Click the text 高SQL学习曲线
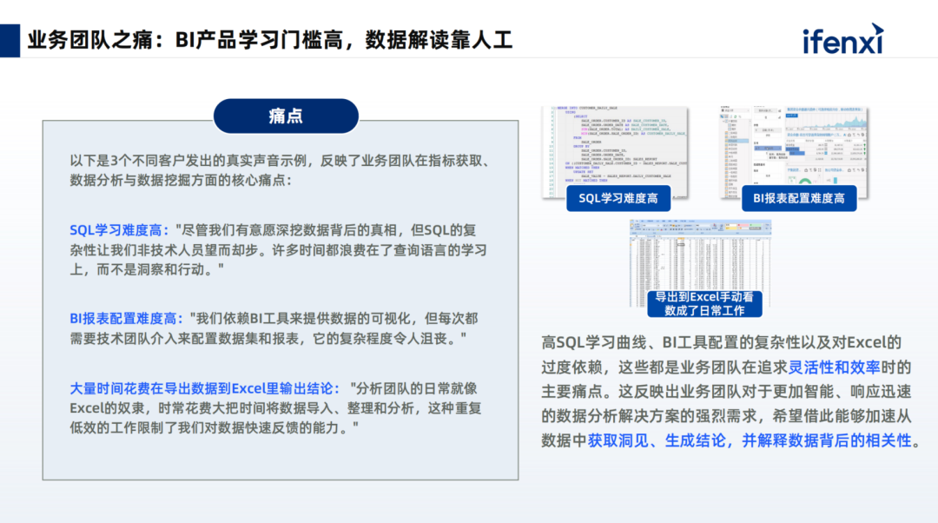The image size is (938, 523). point(594,342)
